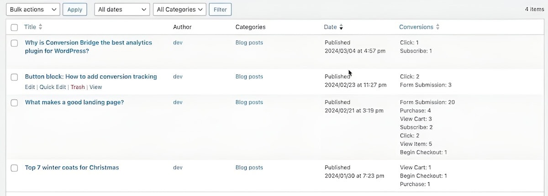Click the 4 items count text
548x196 pixels.
[x=535, y=9]
